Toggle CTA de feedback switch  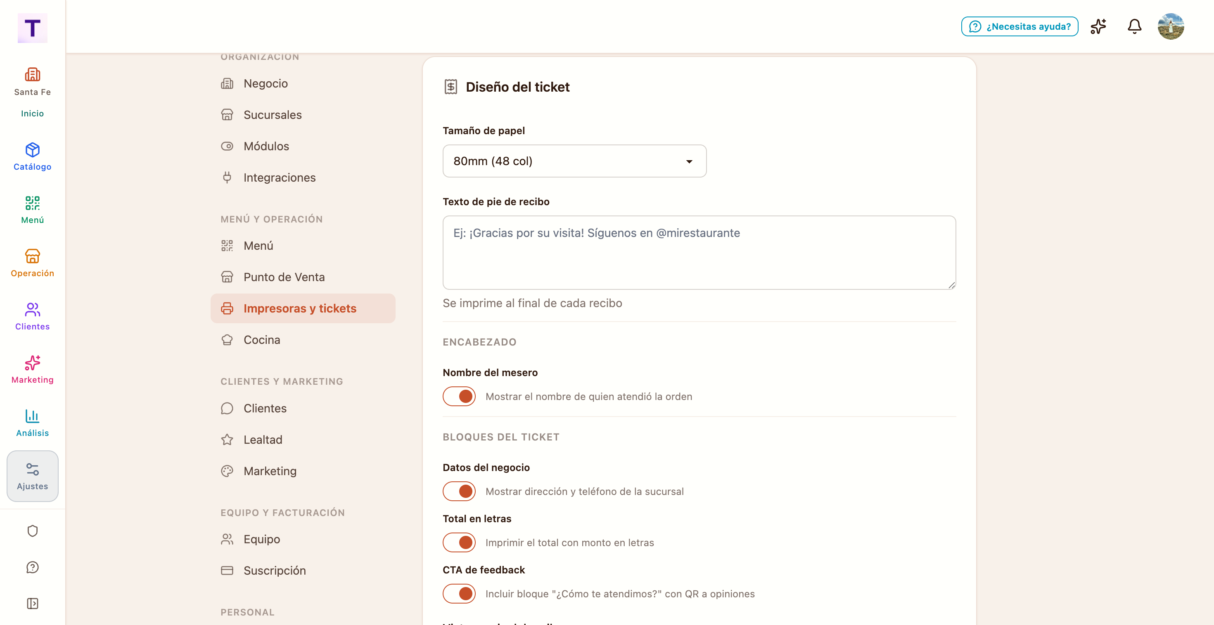[459, 594]
